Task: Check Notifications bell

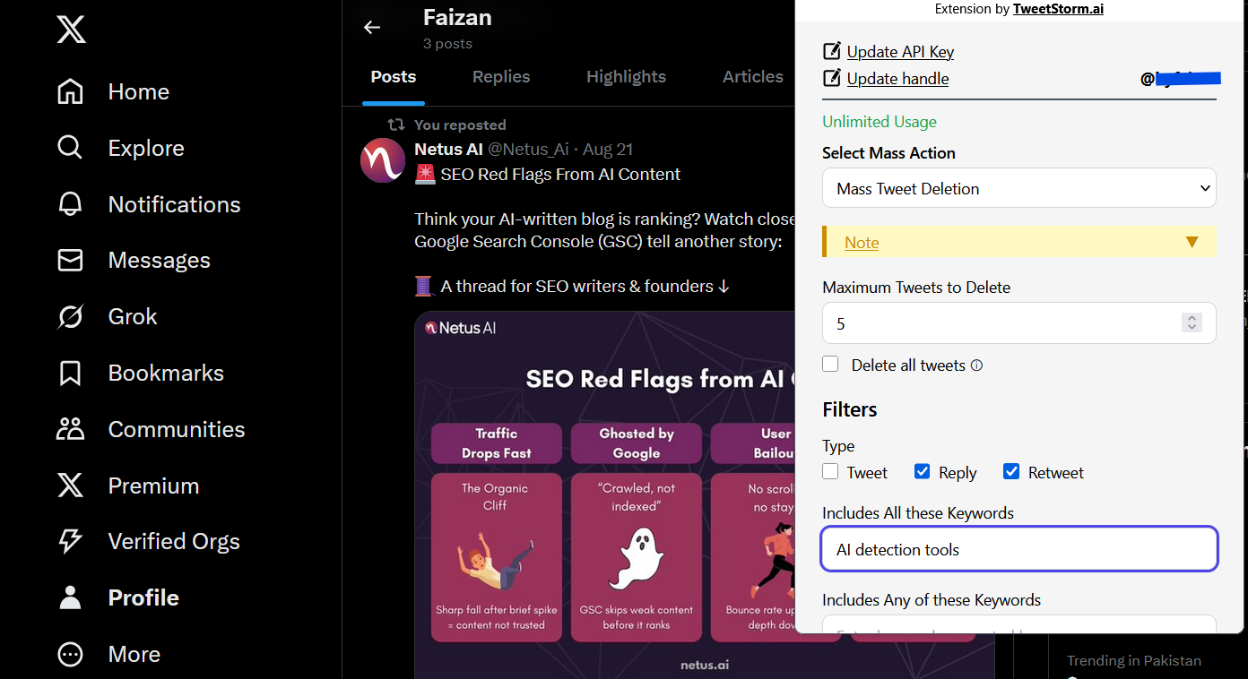Action: (173, 203)
